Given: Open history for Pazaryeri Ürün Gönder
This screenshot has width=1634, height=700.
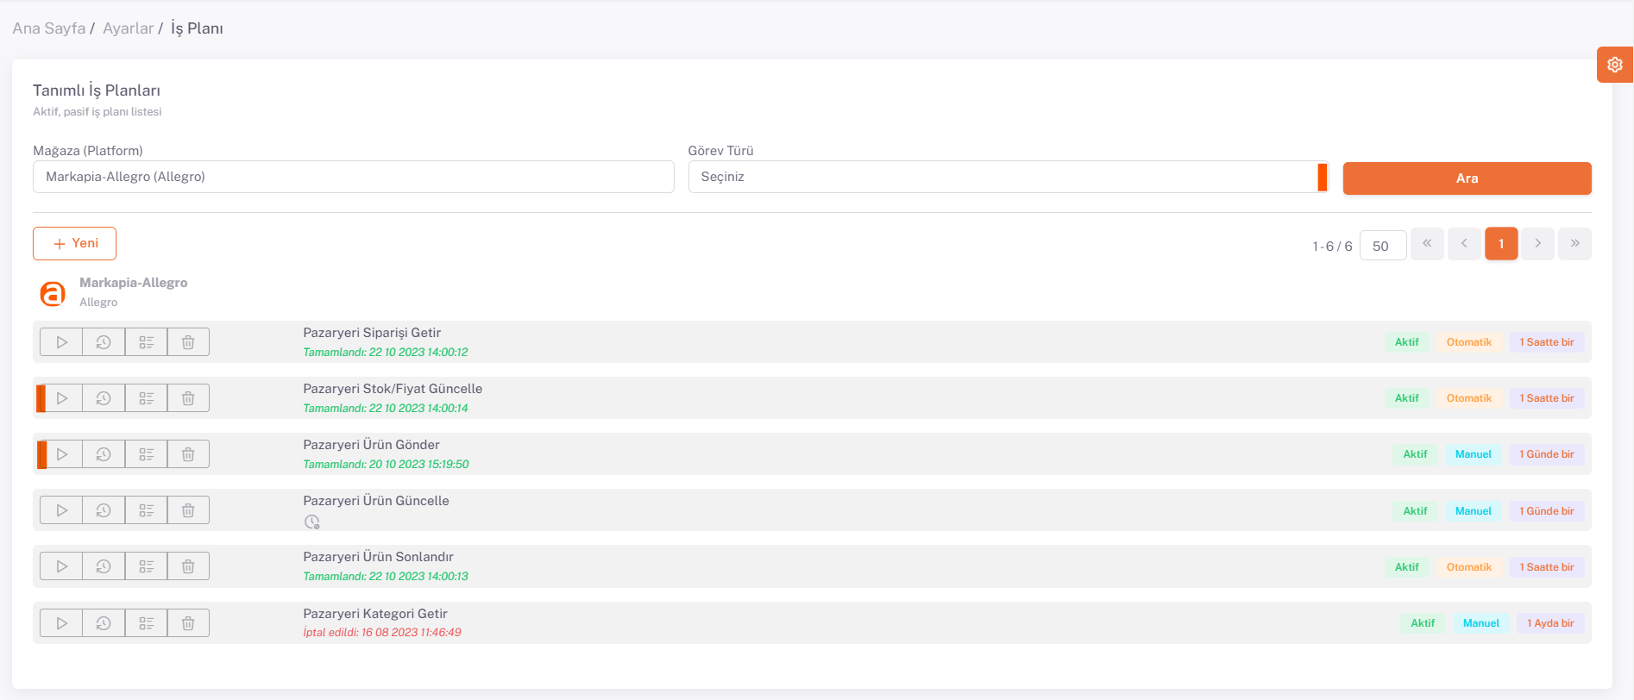Looking at the screenshot, I should tap(104, 454).
